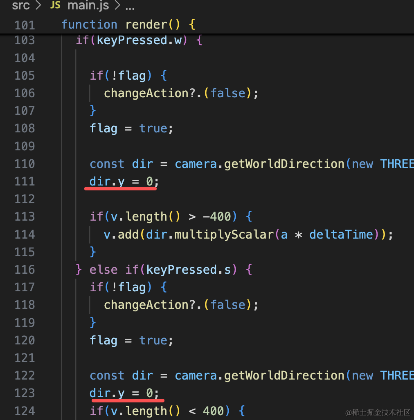Screen dimensions: 414x420
Task: Click closing brace on line 107
Action: point(93,111)
